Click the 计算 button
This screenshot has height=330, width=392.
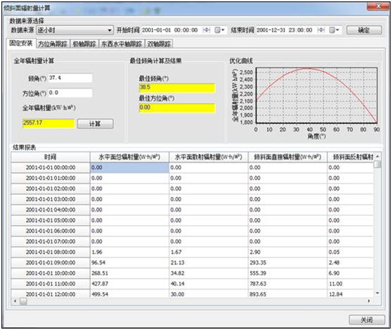point(96,124)
